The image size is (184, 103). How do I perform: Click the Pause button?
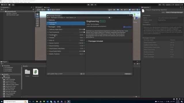point(92,5)
